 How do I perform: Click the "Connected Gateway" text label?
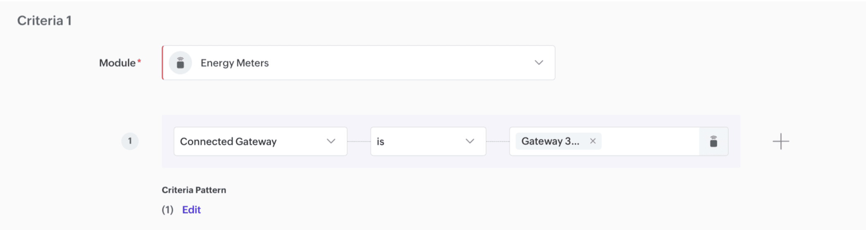[228, 141]
